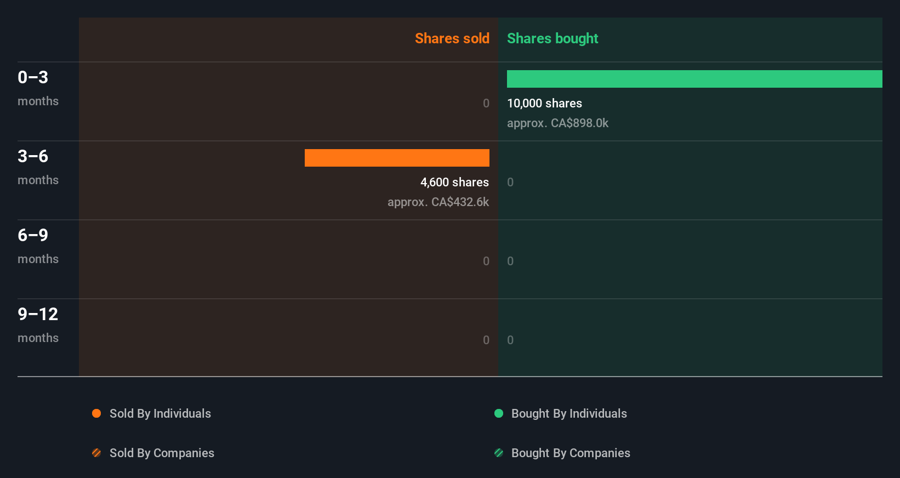Image resolution: width=900 pixels, height=478 pixels.
Task: Click the green Bought By Individuals legend dot
Action: click(499, 413)
